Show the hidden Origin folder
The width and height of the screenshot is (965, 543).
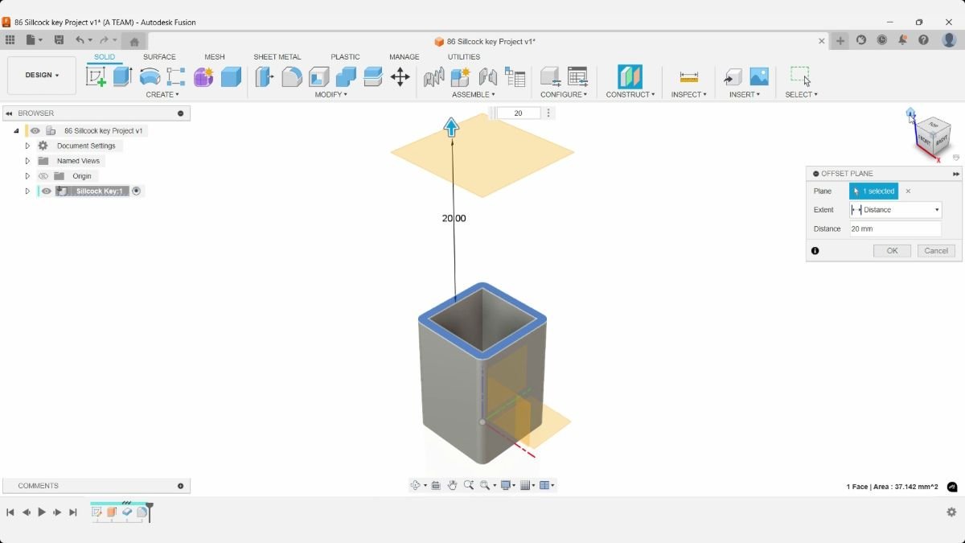[x=44, y=176]
